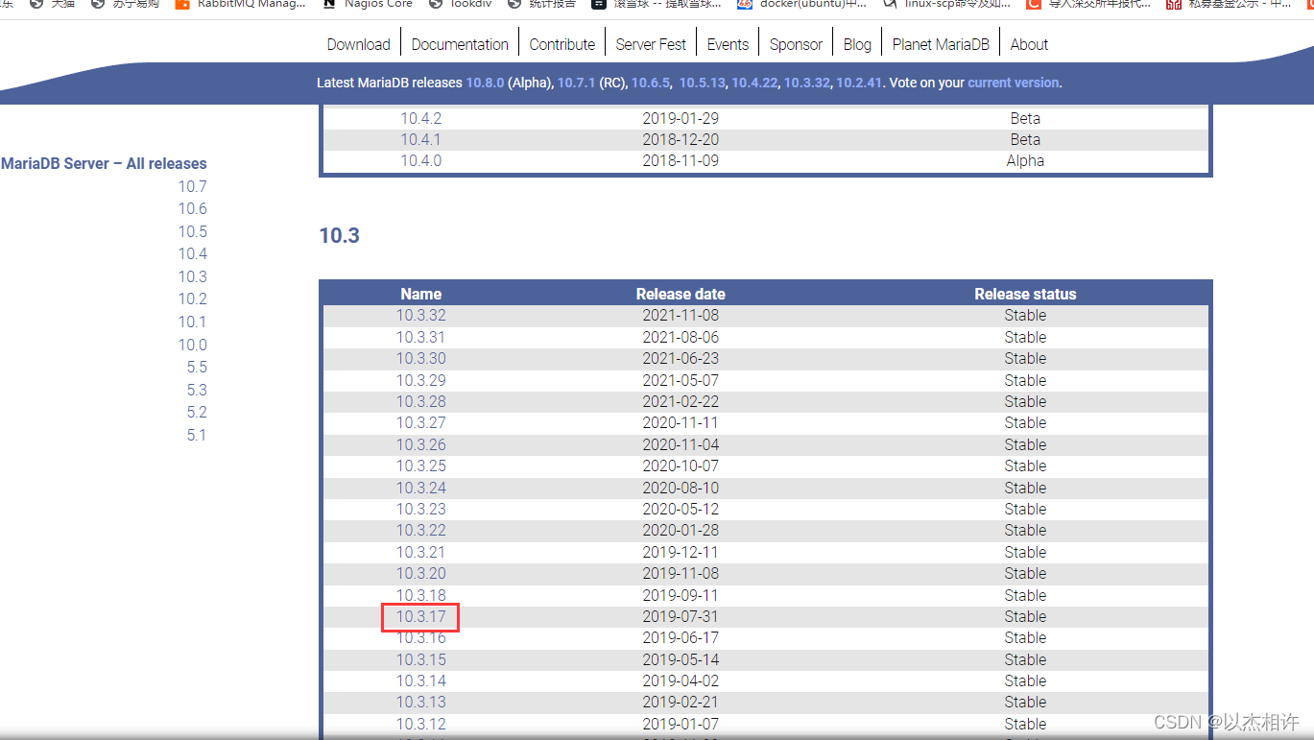The width and height of the screenshot is (1314, 740).
Task: Open the 10.3.15 release link
Action: tap(421, 660)
